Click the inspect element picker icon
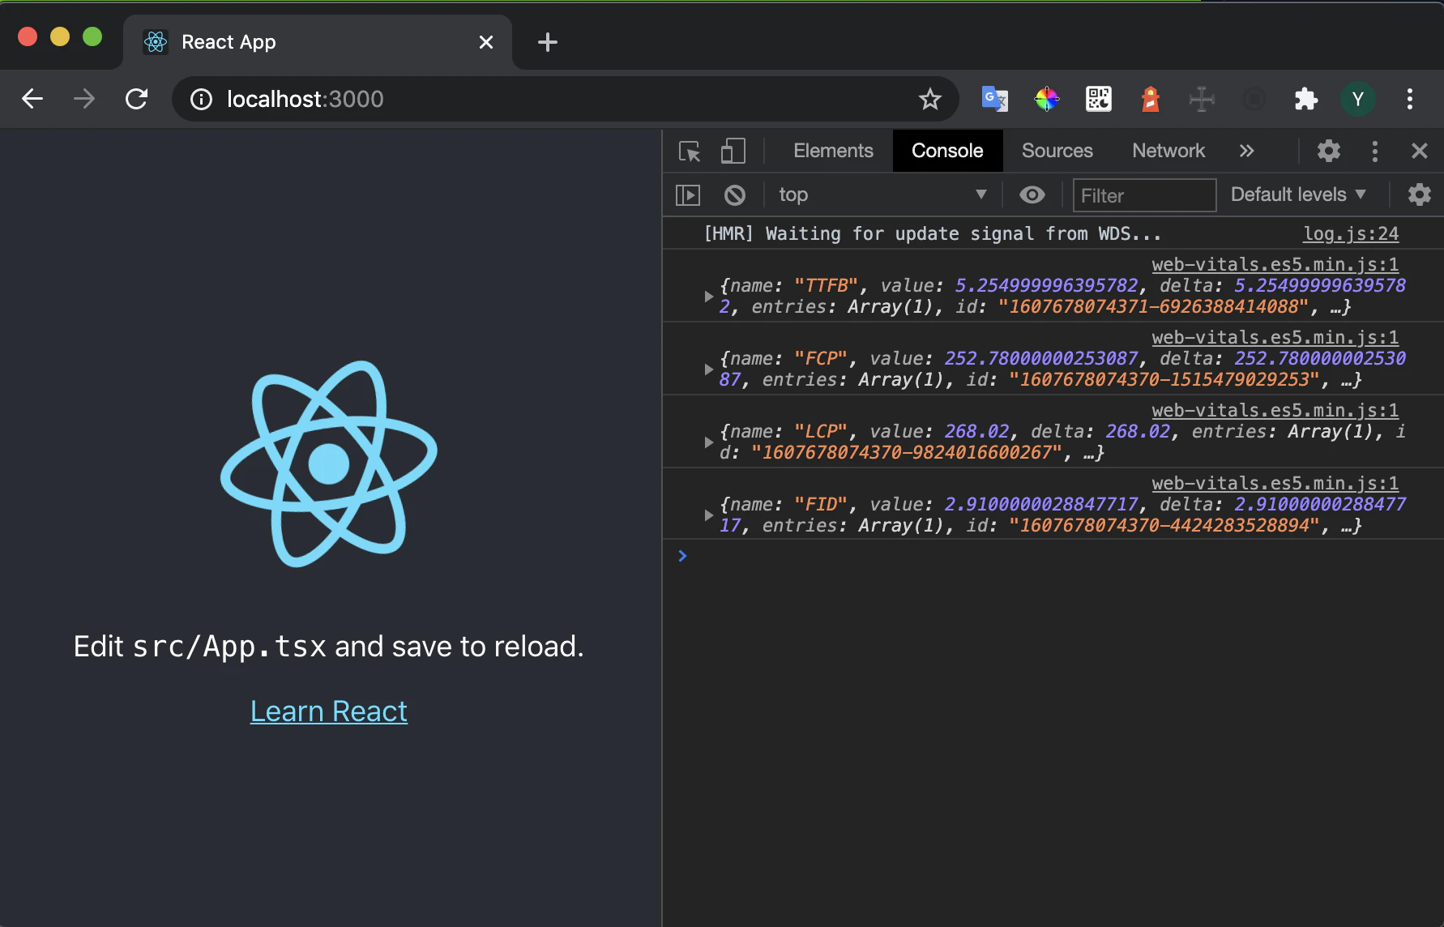The width and height of the screenshot is (1444, 927). 690,152
